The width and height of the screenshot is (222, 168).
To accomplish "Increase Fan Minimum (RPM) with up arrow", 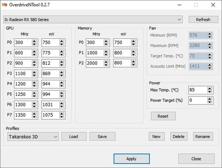I will click(x=210, y=33).
